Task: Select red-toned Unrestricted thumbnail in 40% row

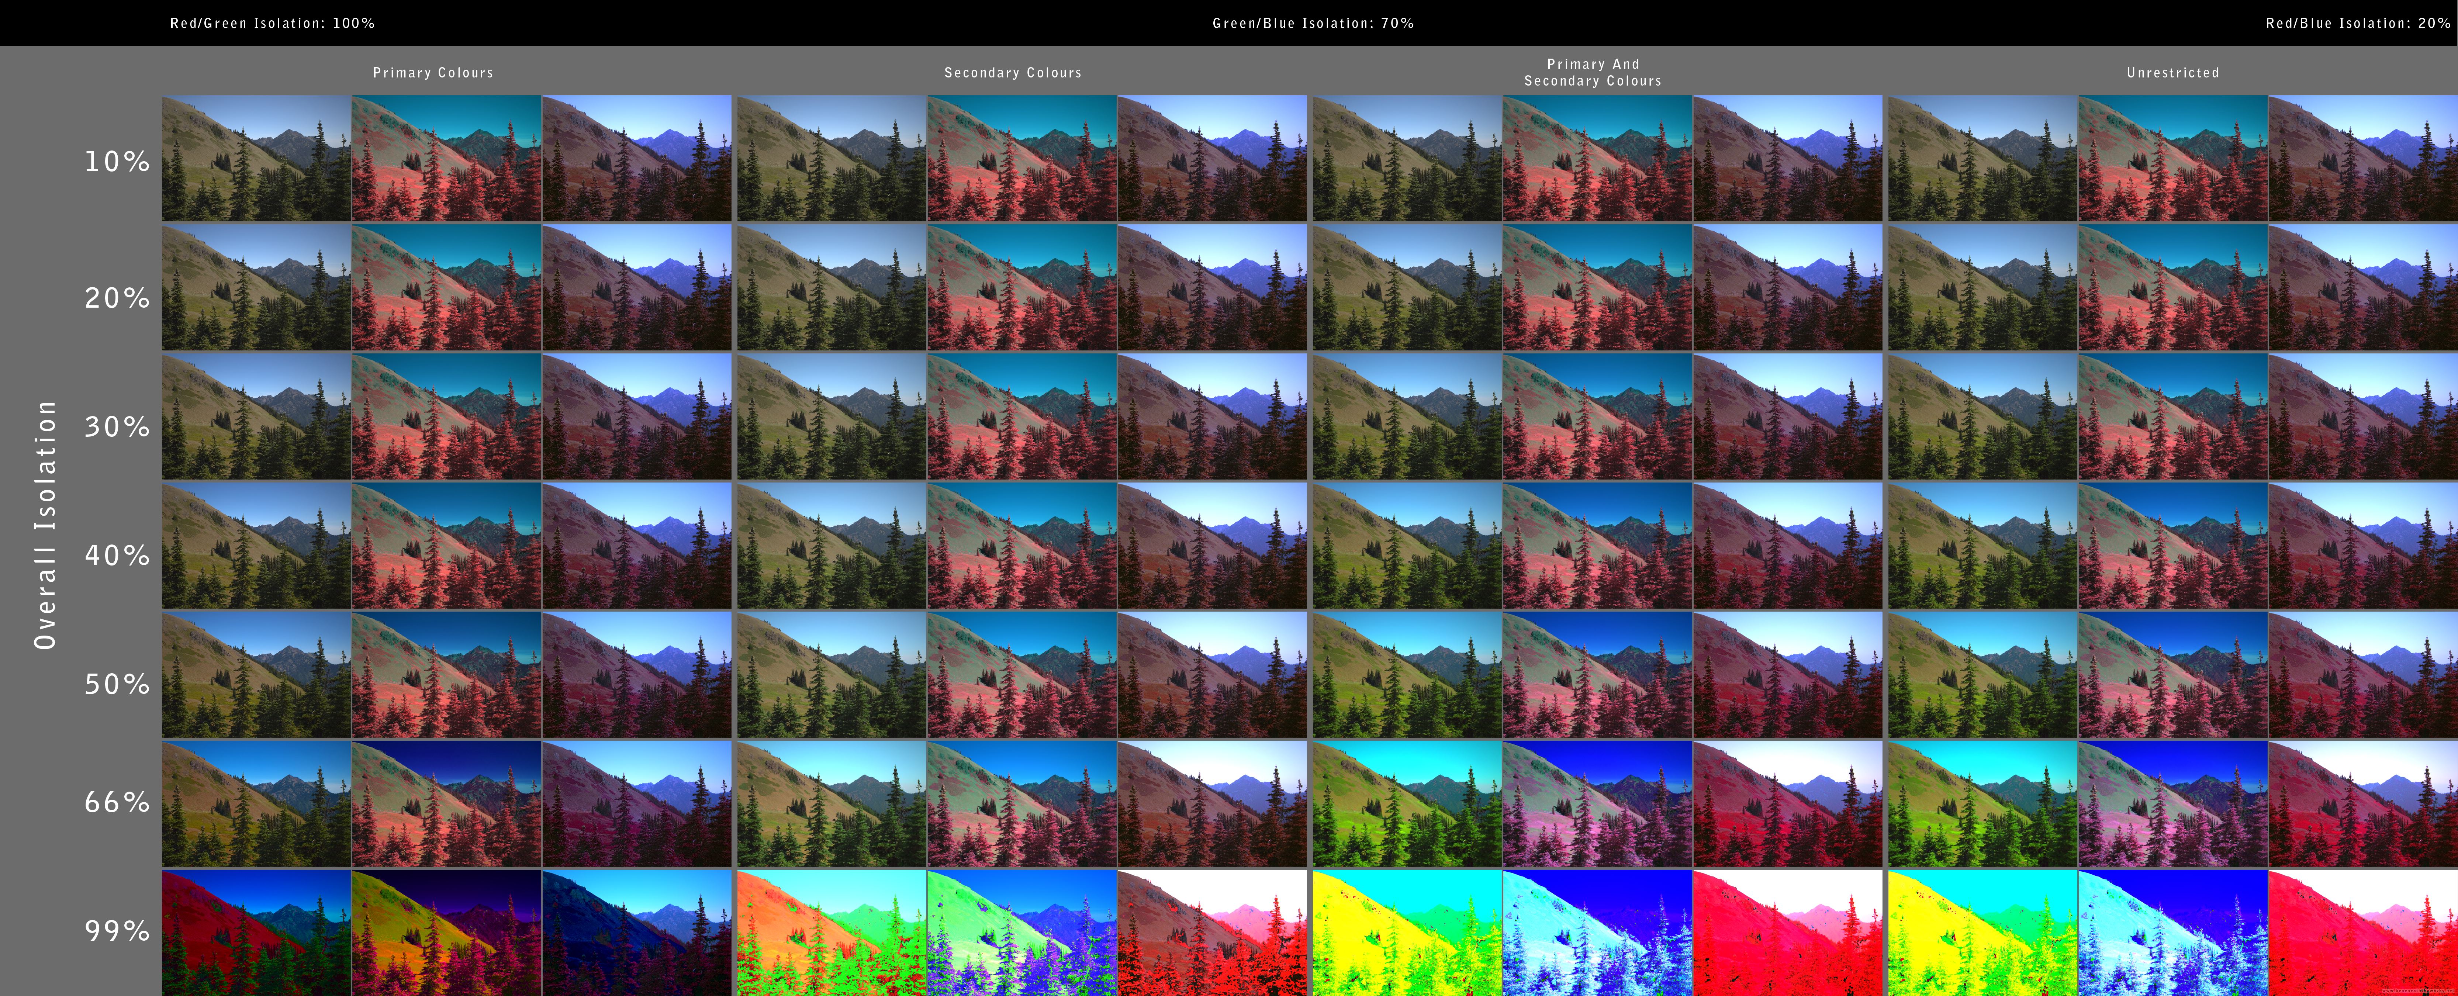Action: [x=2174, y=545]
